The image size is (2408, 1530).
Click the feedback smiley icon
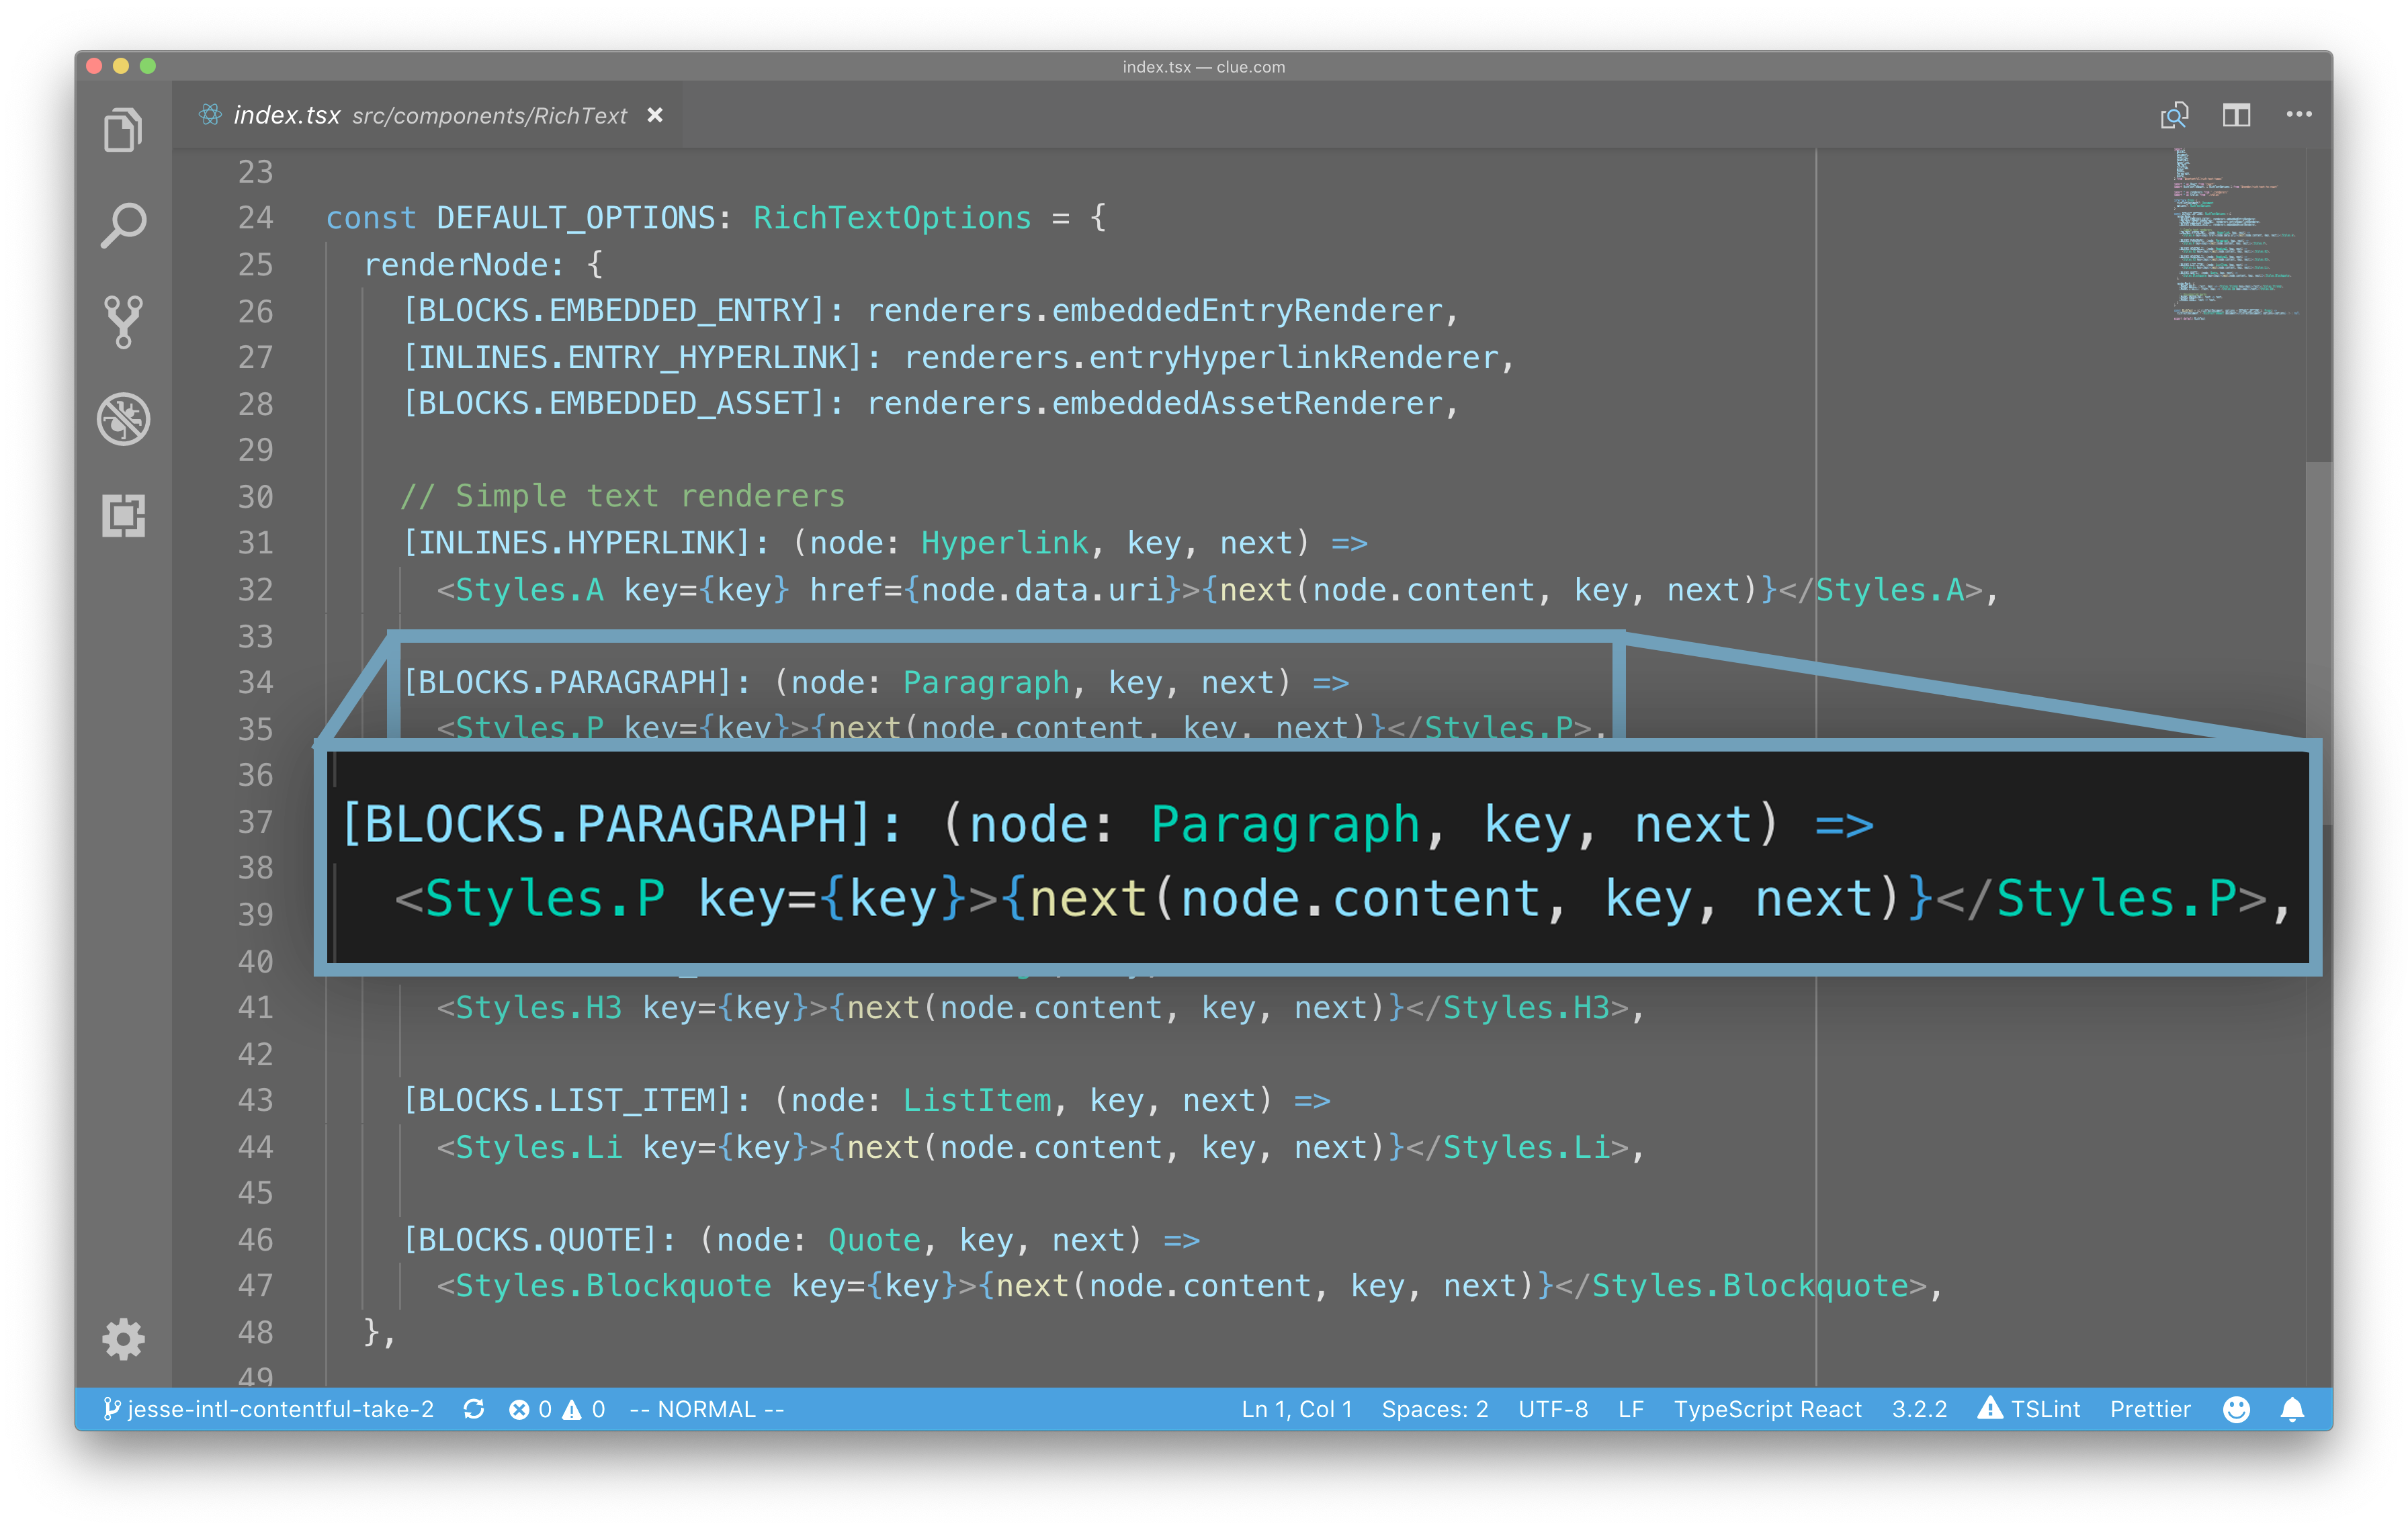pos(2236,1409)
